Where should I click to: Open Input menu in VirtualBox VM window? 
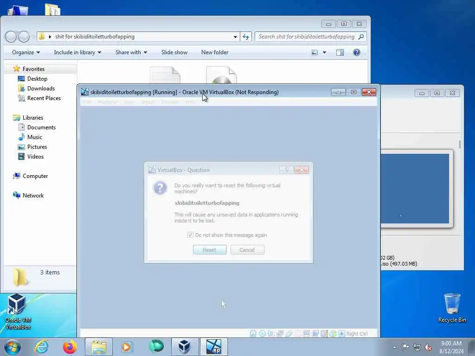148,102
